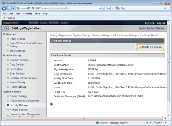Viewport: 172px width, 126px height.
Task: Click the horizontal scrollbar left arrow
Action: point(3,118)
